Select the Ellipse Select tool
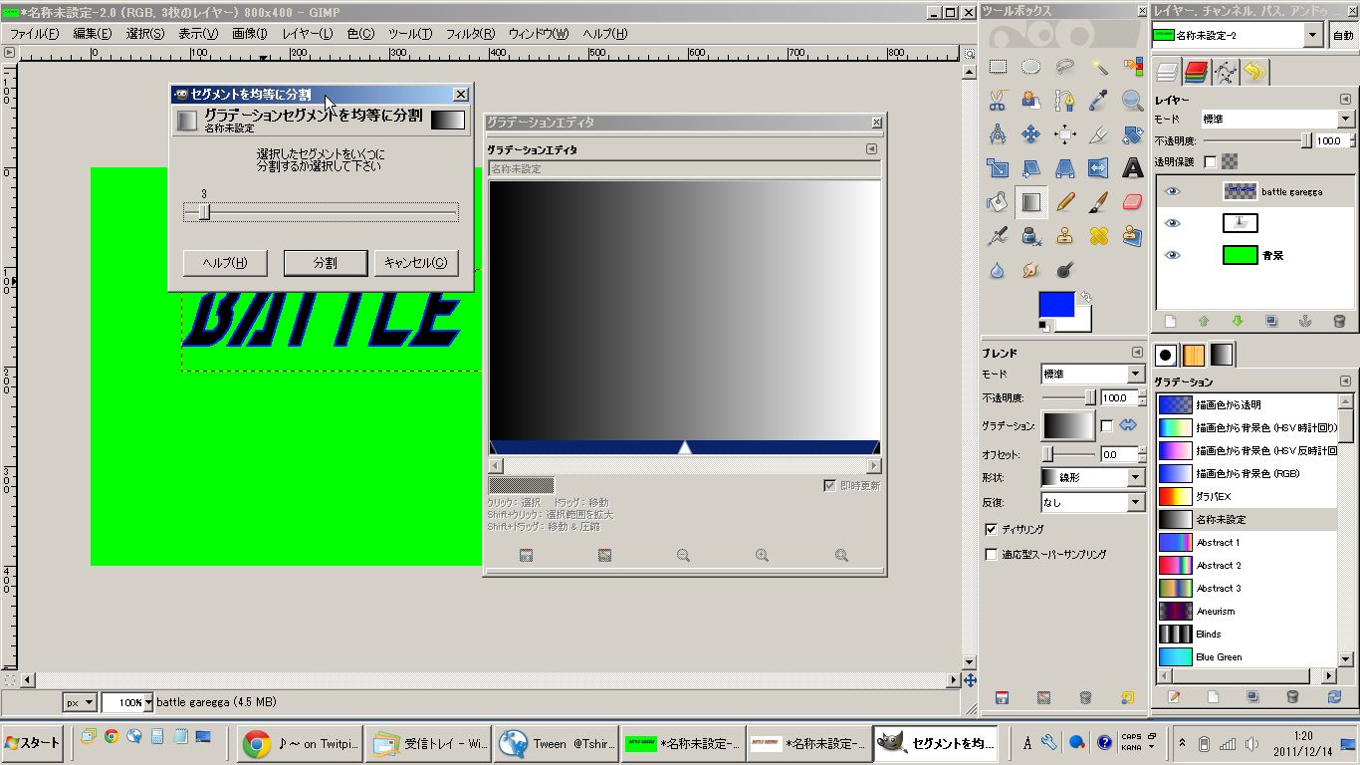Screen dimensions: 1360x765 point(1031,68)
